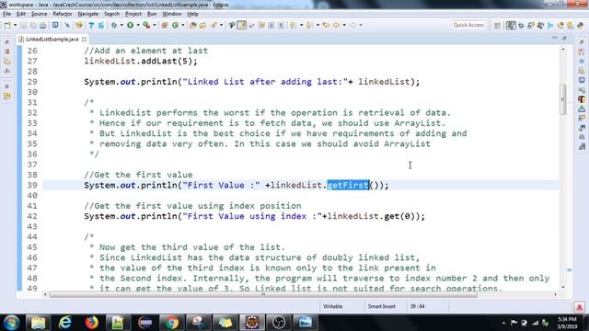Image resolution: width=589 pixels, height=331 pixels.
Task: Minimize the editor area
Action: (554, 38)
